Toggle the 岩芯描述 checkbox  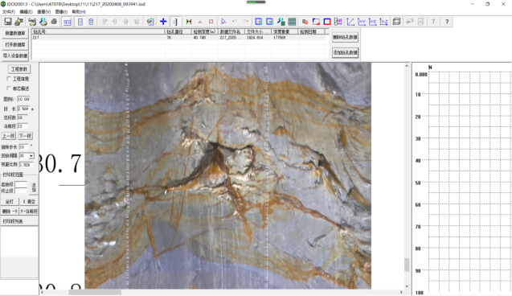tap(9, 88)
